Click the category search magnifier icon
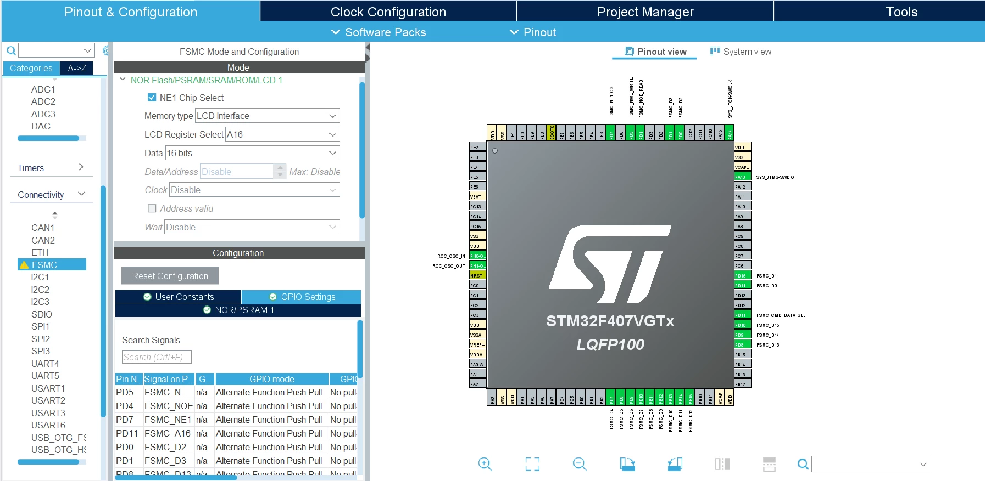985x481 pixels. tap(10, 51)
